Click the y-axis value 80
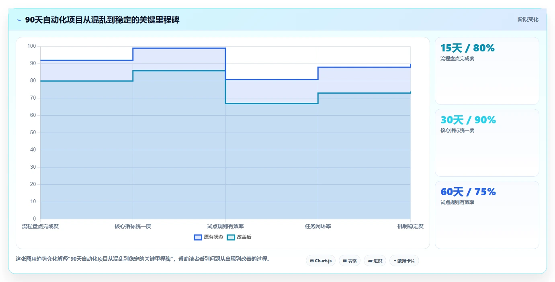Image resolution: width=555 pixels, height=282 pixels. point(33,81)
